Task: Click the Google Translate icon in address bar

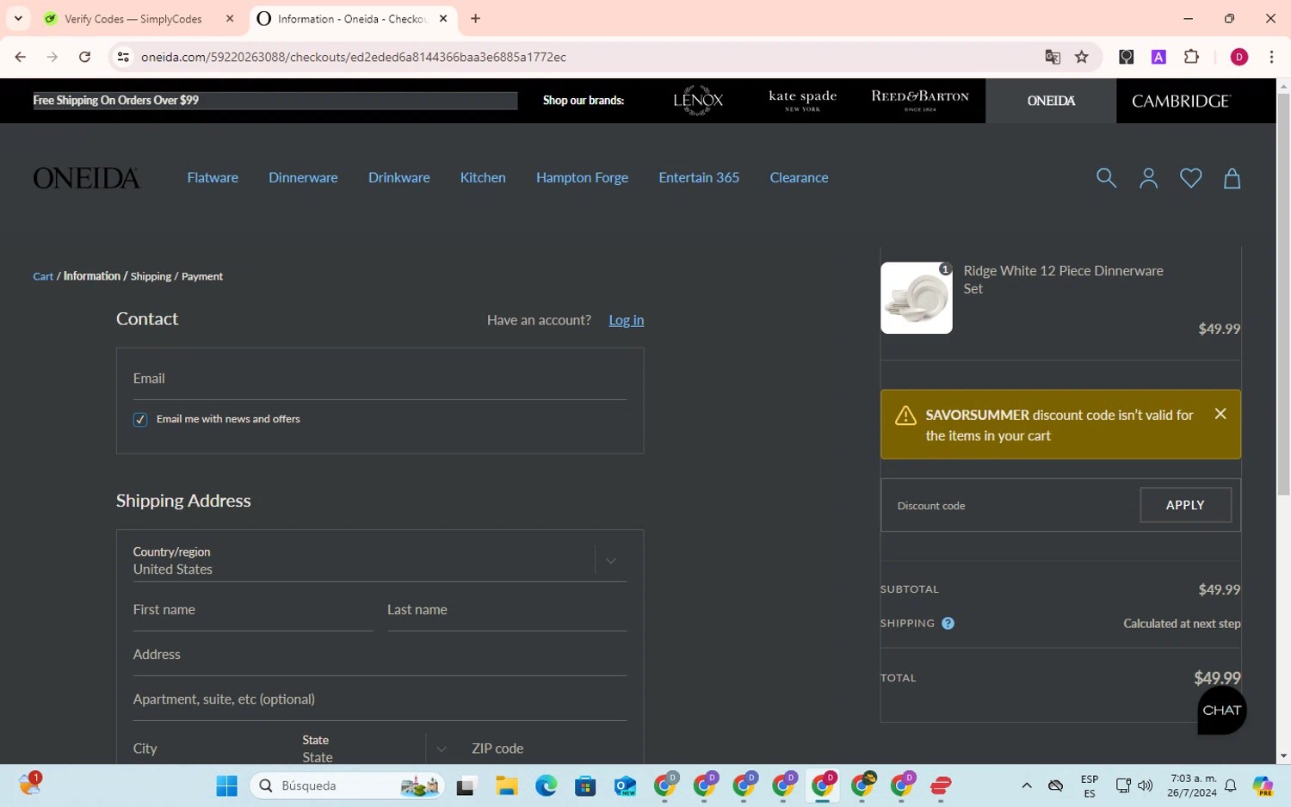Action: tap(1053, 57)
